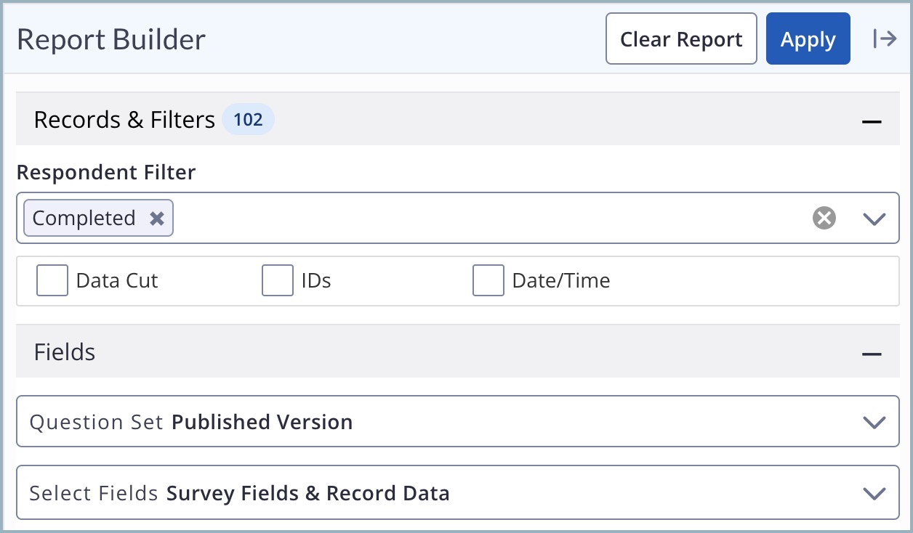913x533 pixels.
Task: Click the Respondent Filter label
Action: pyautogui.click(x=106, y=172)
